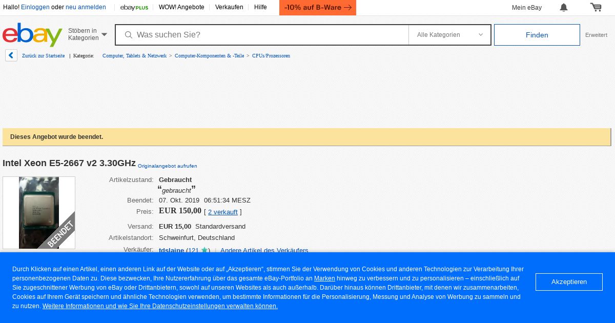Open the Alle Kategorien dropdown
The width and height of the screenshot is (615, 323).
449,35
